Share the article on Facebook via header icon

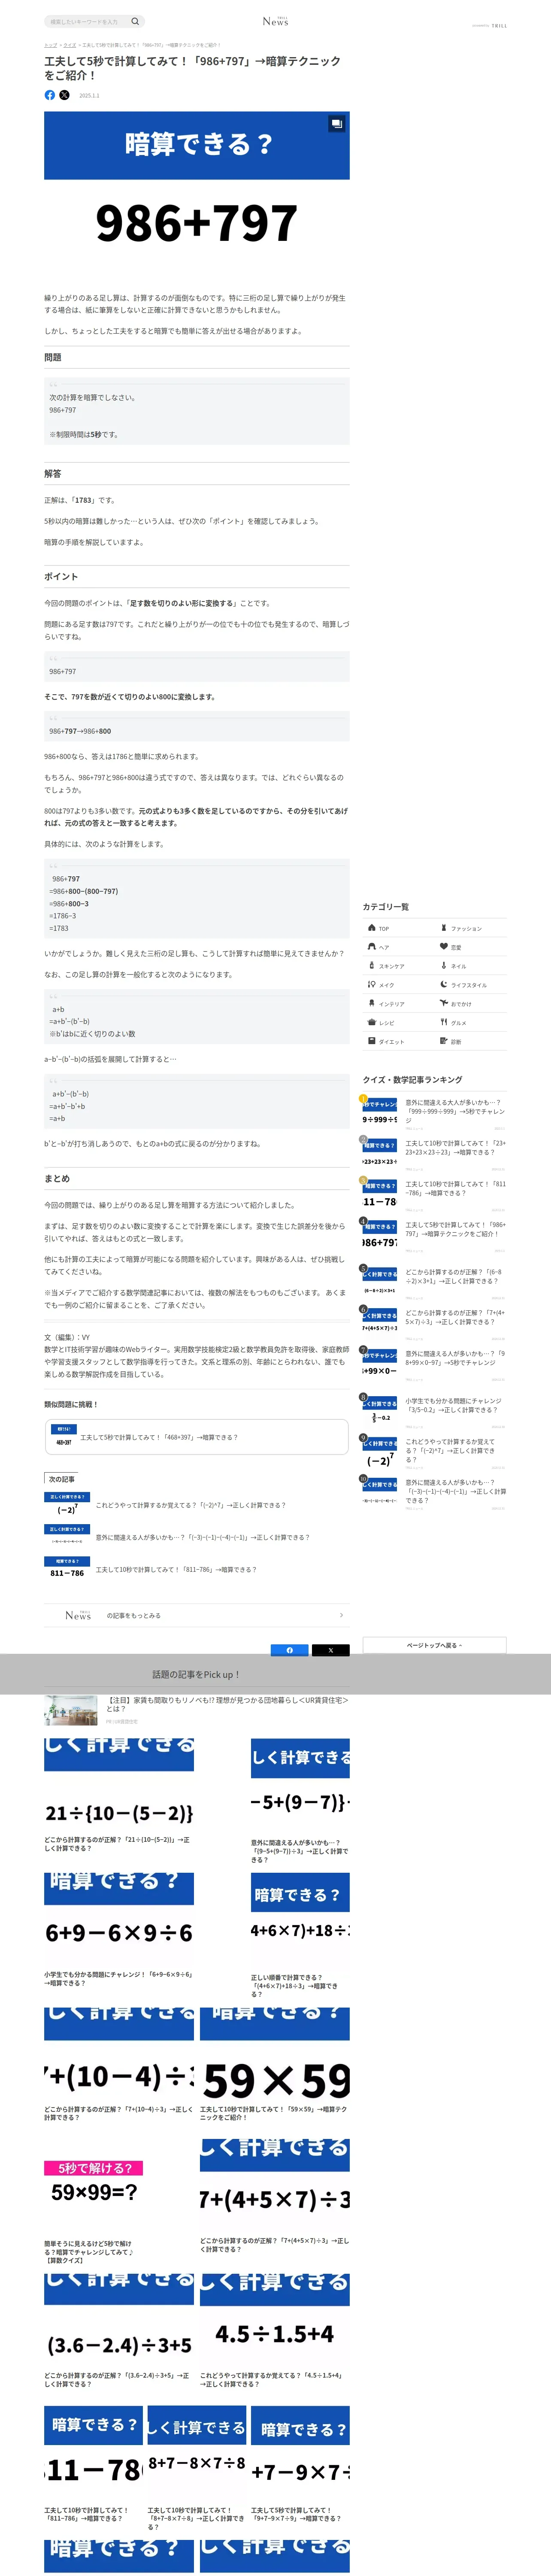[x=50, y=95]
